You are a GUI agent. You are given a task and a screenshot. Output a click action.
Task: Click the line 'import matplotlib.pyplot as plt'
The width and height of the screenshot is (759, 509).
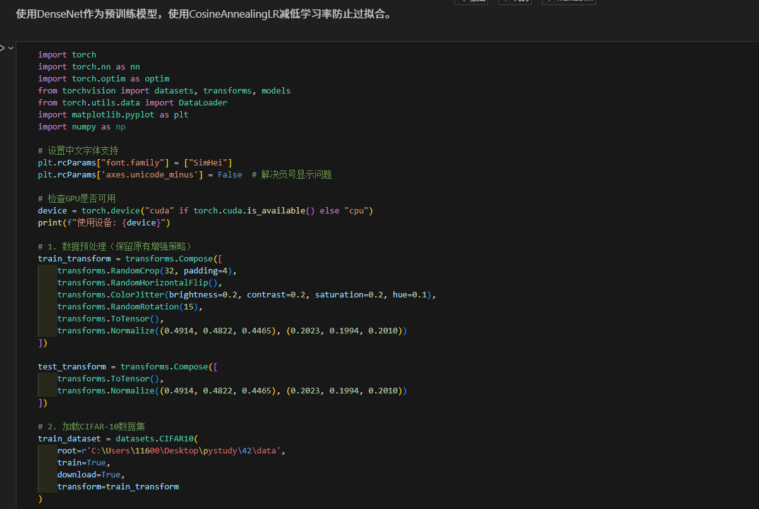coord(113,114)
